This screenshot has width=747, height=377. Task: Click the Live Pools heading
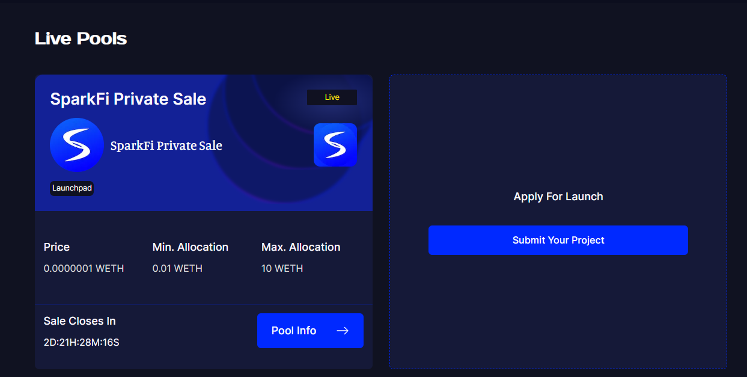coord(81,38)
